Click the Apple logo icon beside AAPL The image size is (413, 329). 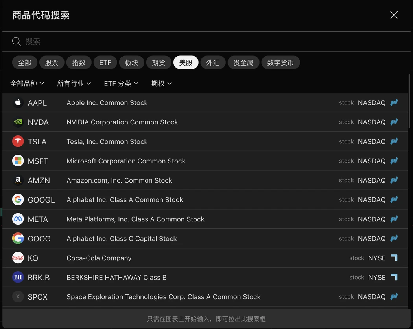(18, 102)
